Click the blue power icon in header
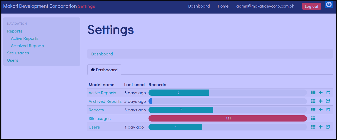The image size is (337, 140). pos(329,4)
